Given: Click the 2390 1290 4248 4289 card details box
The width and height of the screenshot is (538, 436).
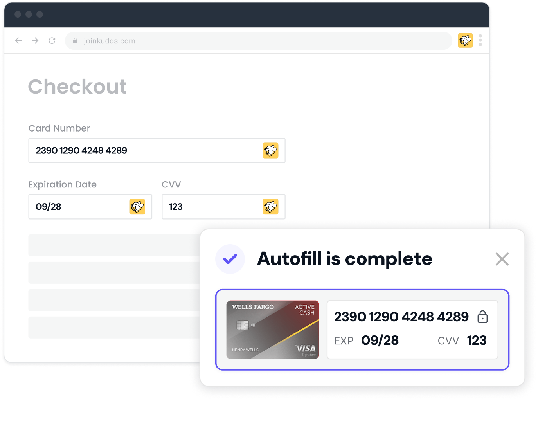Looking at the screenshot, I should [x=412, y=330].
